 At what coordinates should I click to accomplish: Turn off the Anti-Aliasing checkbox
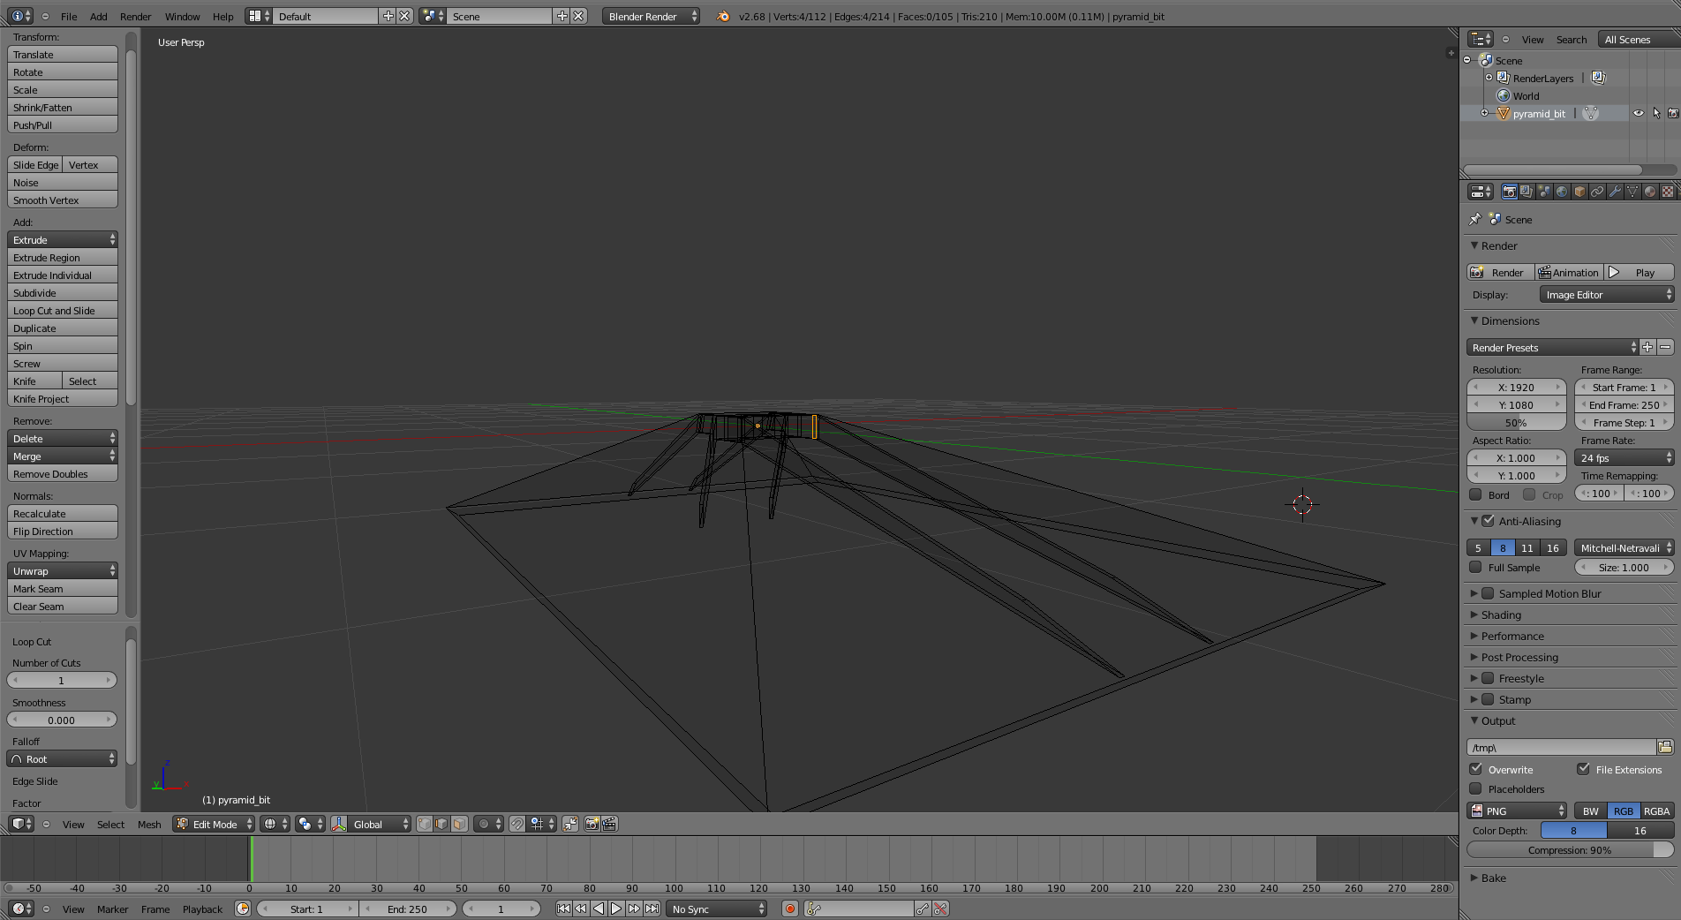[x=1489, y=521]
